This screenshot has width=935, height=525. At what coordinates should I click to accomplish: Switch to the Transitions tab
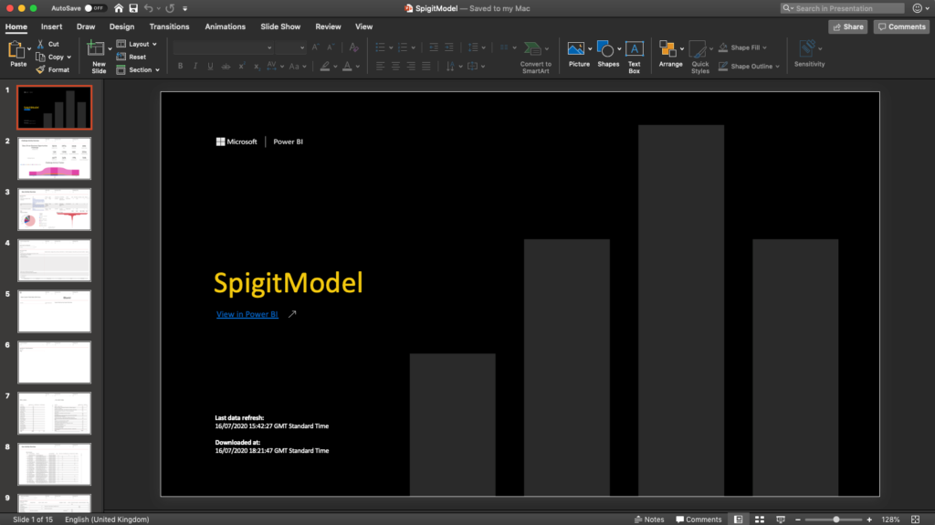[169, 26]
